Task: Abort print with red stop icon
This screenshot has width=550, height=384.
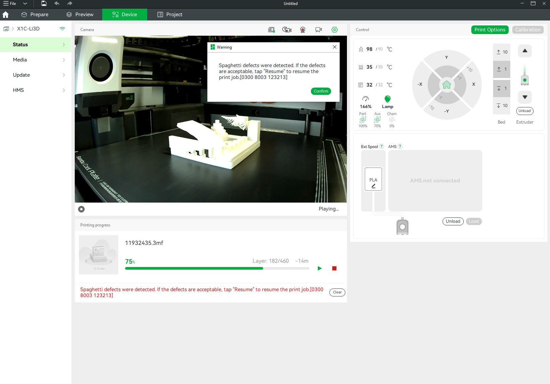Action: (334, 268)
